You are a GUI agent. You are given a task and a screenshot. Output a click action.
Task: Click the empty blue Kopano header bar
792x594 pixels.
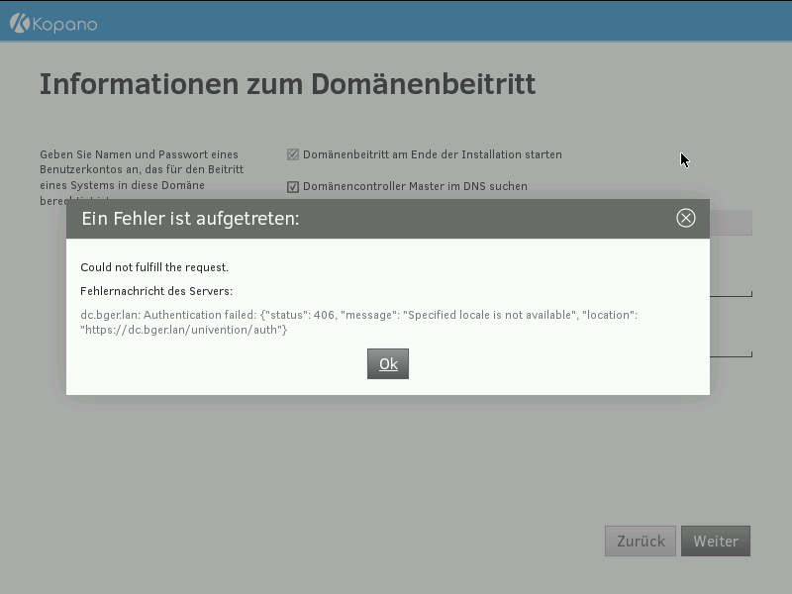click(x=445, y=22)
